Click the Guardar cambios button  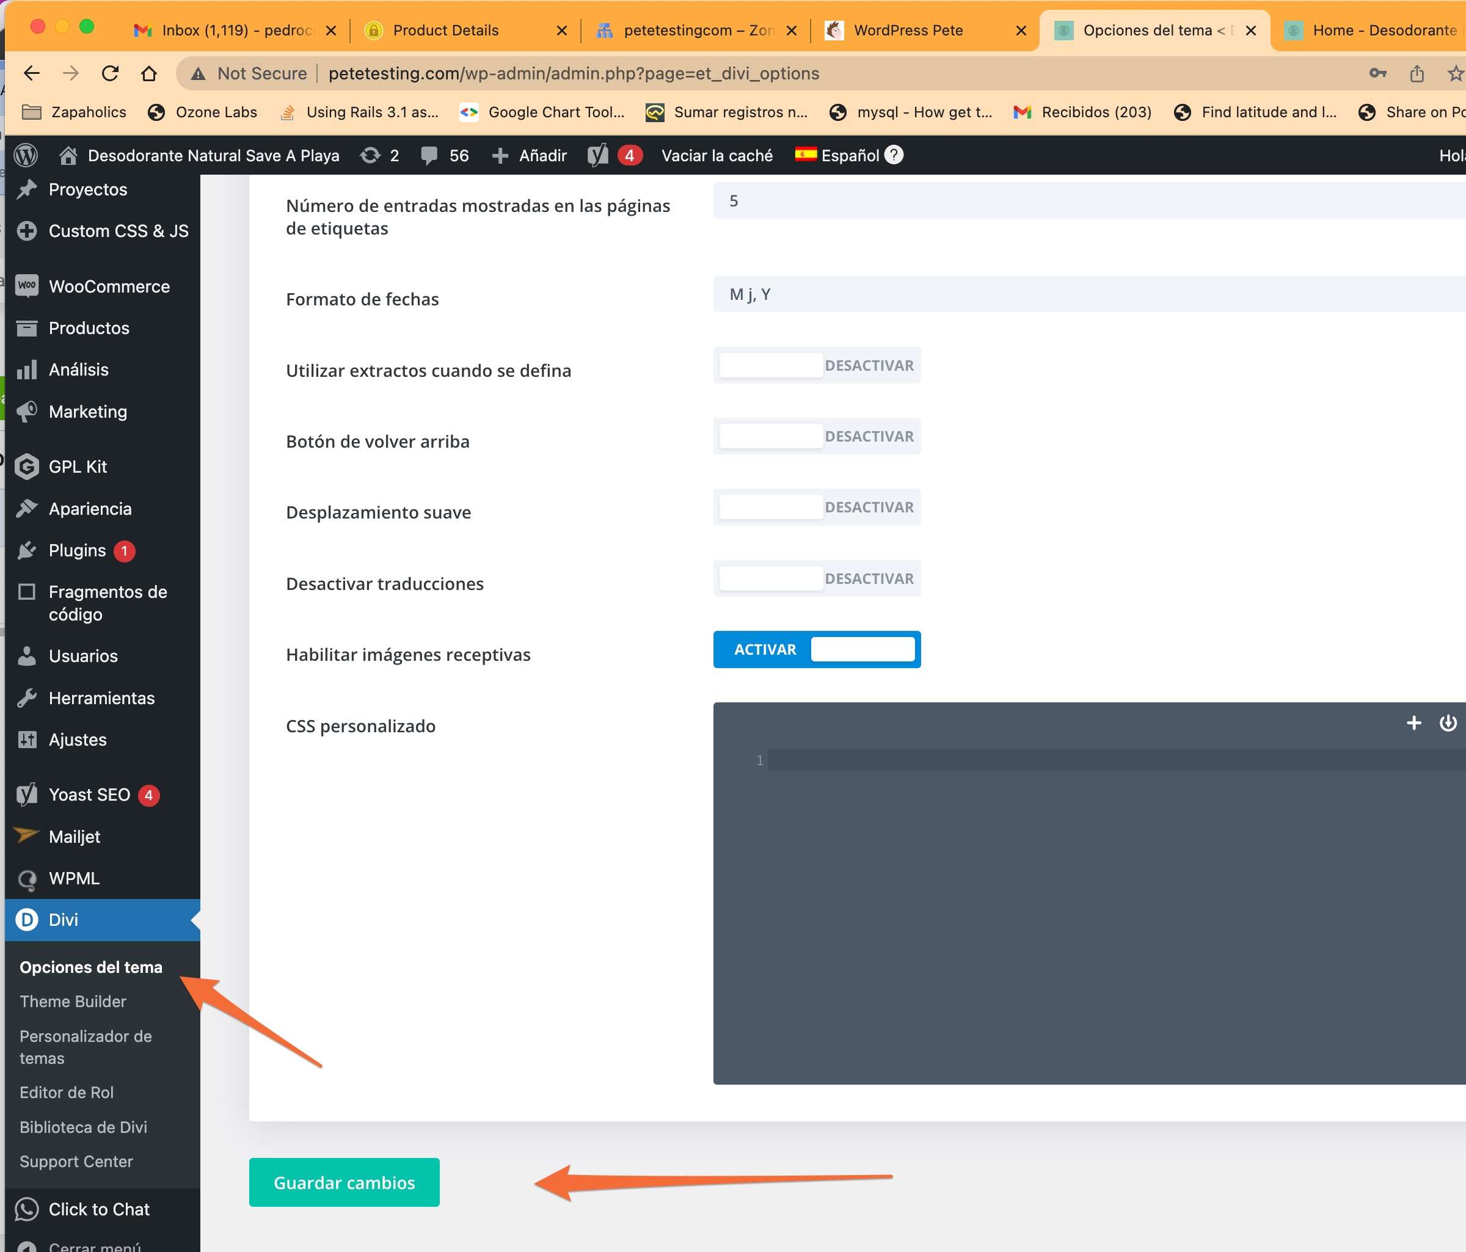(x=344, y=1182)
